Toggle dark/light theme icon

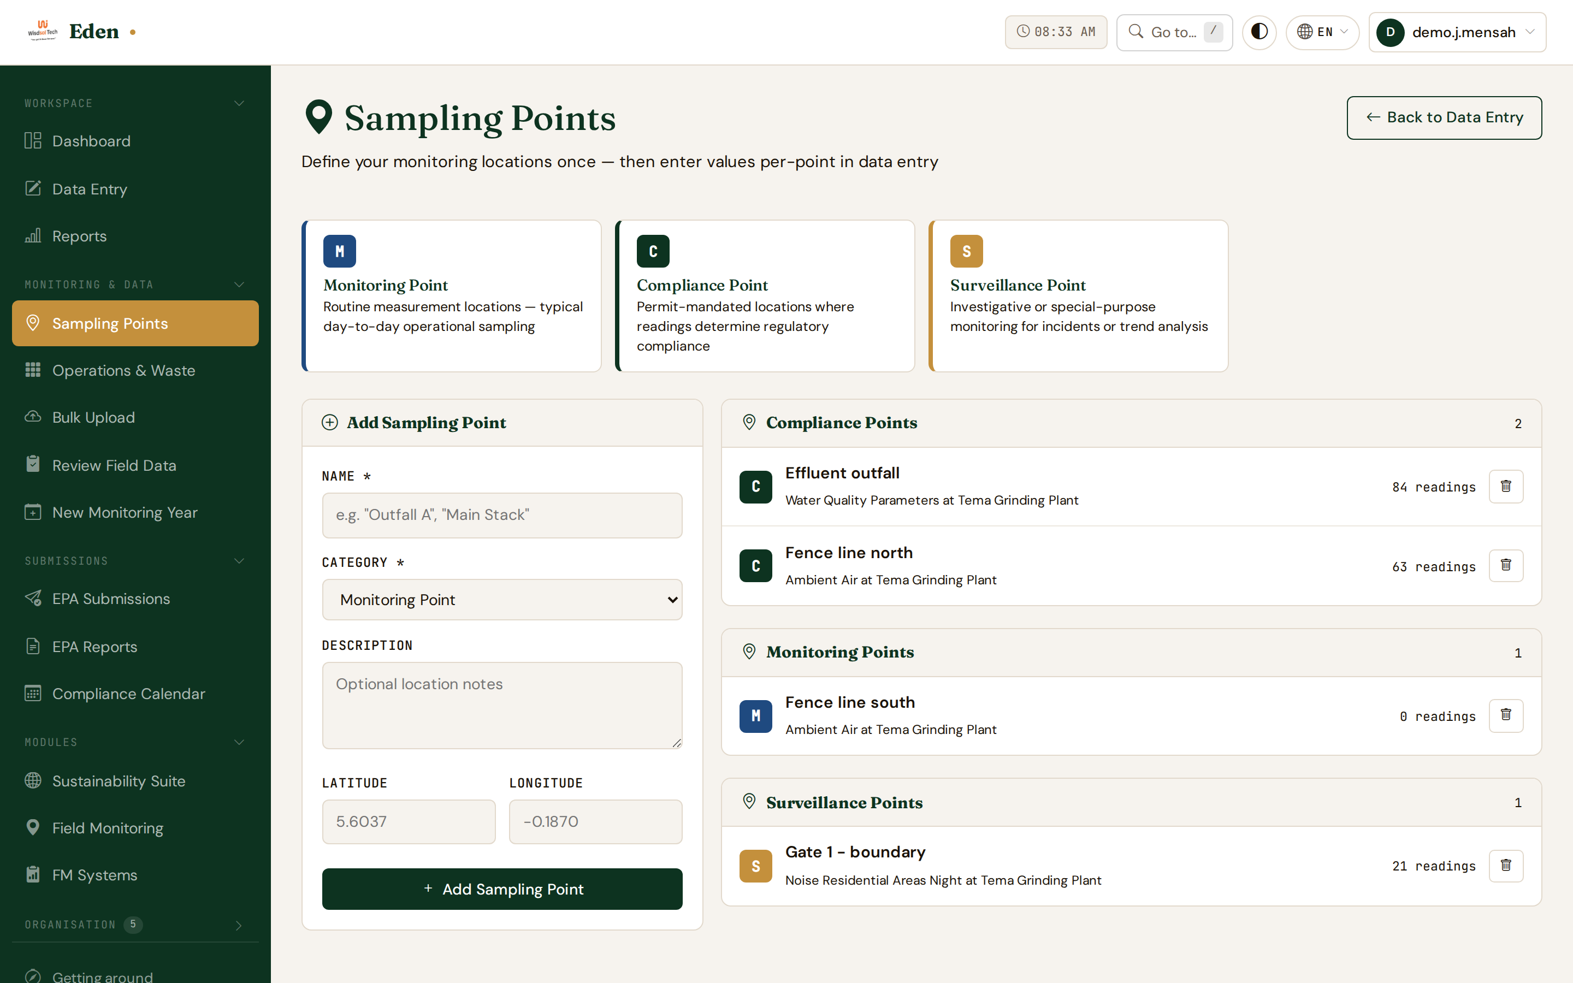[x=1259, y=32]
